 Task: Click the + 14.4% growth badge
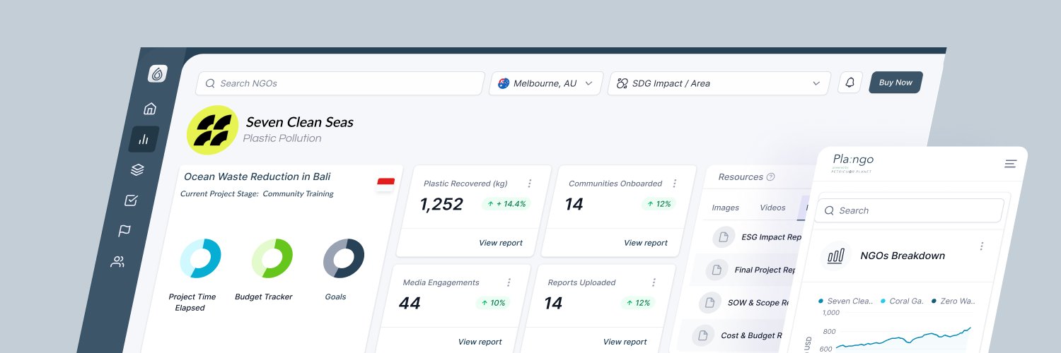[x=506, y=204]
